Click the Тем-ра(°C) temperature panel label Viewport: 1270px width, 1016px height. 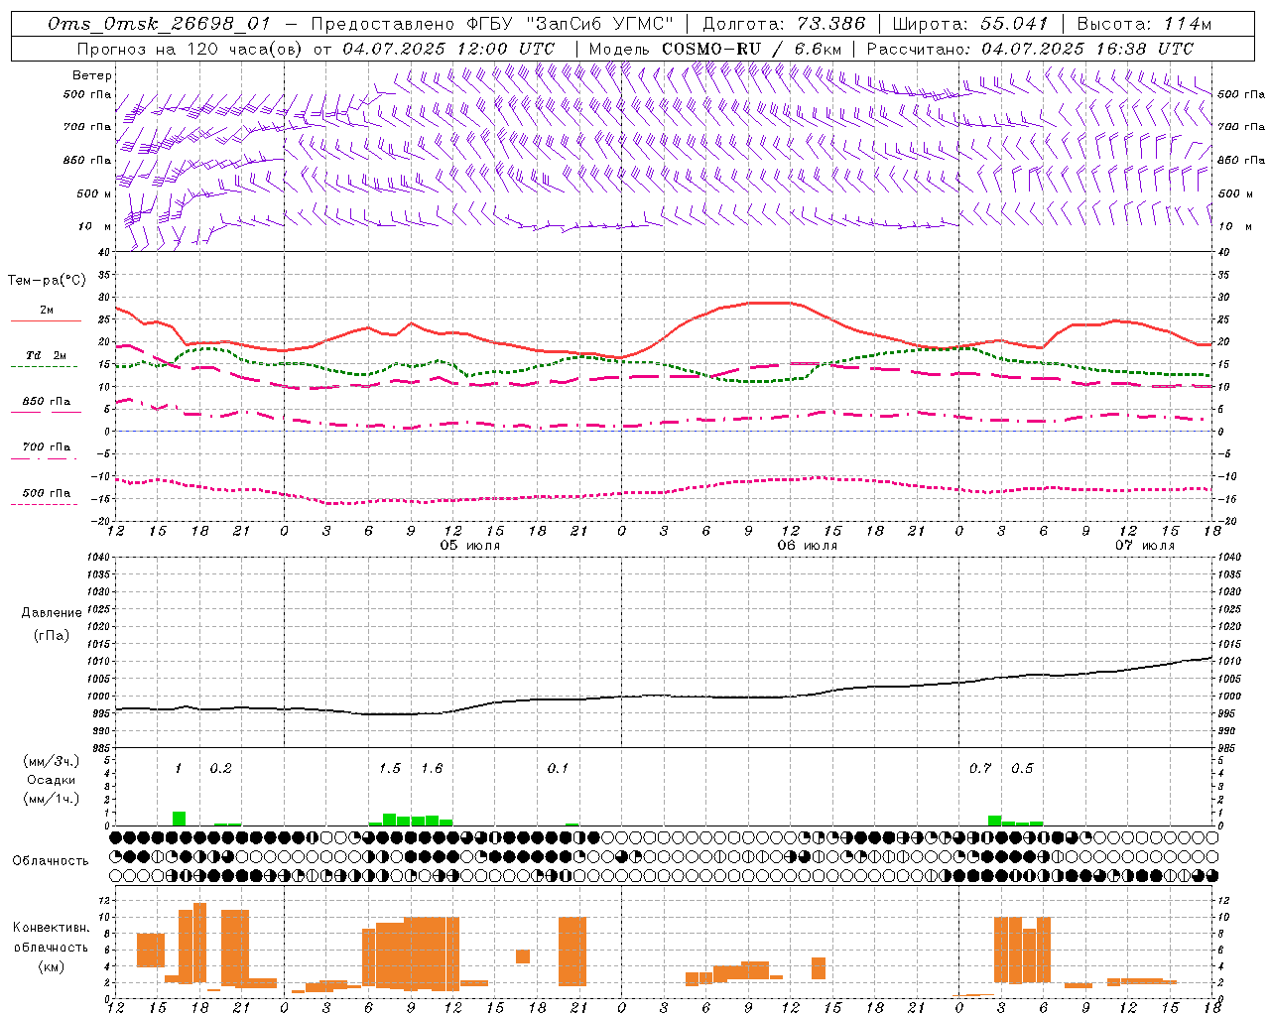pyautogui.click(x=47, y=281)
